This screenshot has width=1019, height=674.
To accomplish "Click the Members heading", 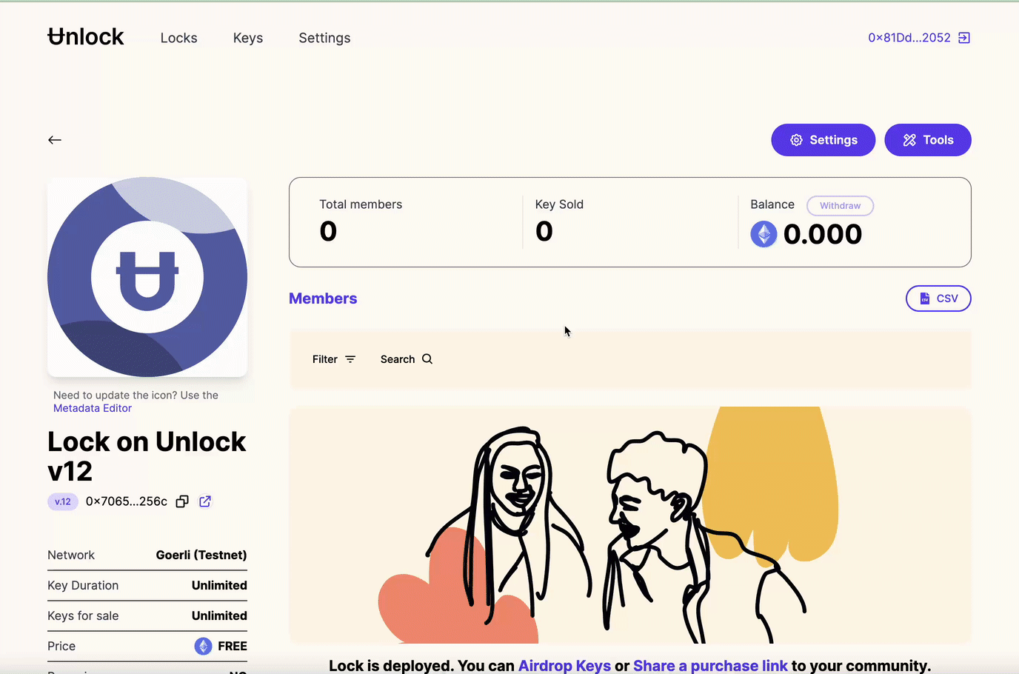I will click(x=323, y=298).
